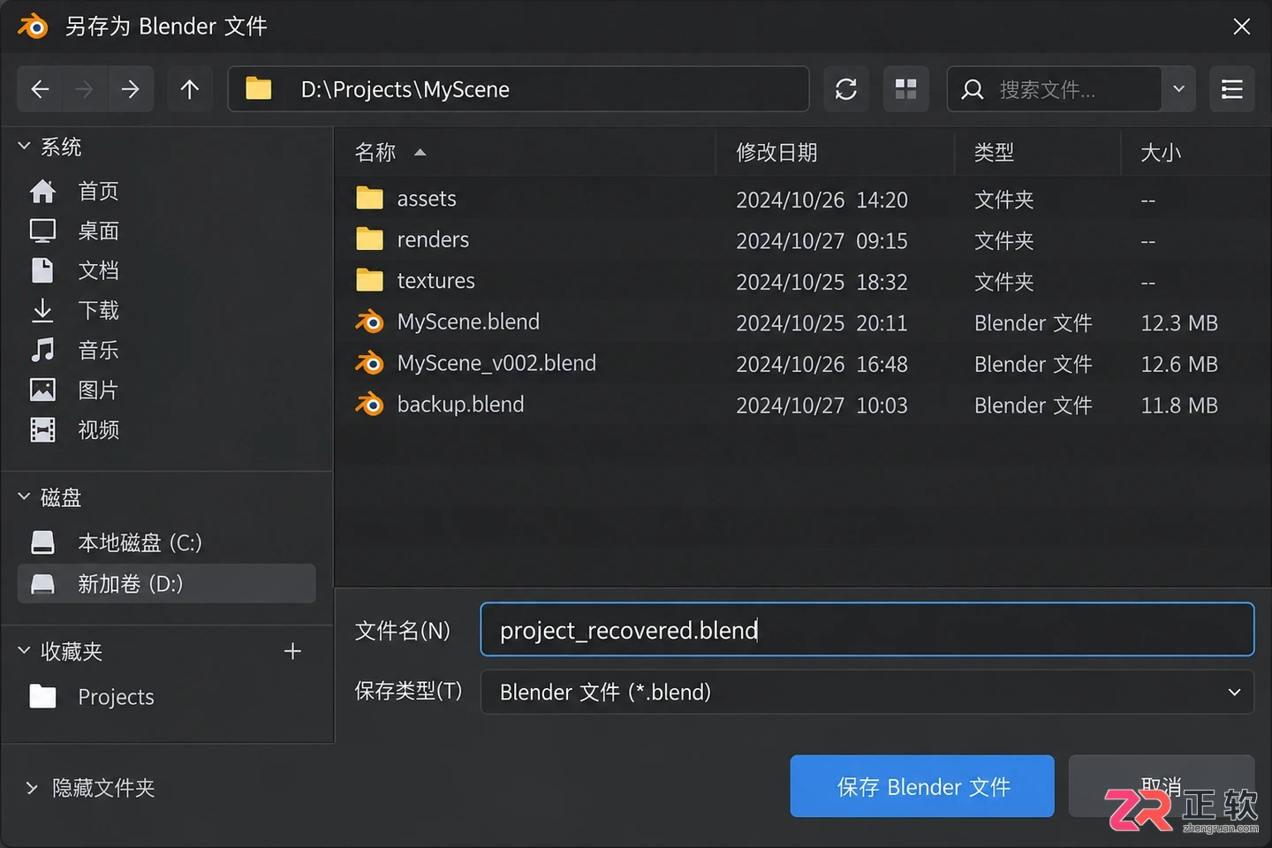Close the save dialog window
This screenshot has width=1272, height=848.
[x=1241, y=26]
